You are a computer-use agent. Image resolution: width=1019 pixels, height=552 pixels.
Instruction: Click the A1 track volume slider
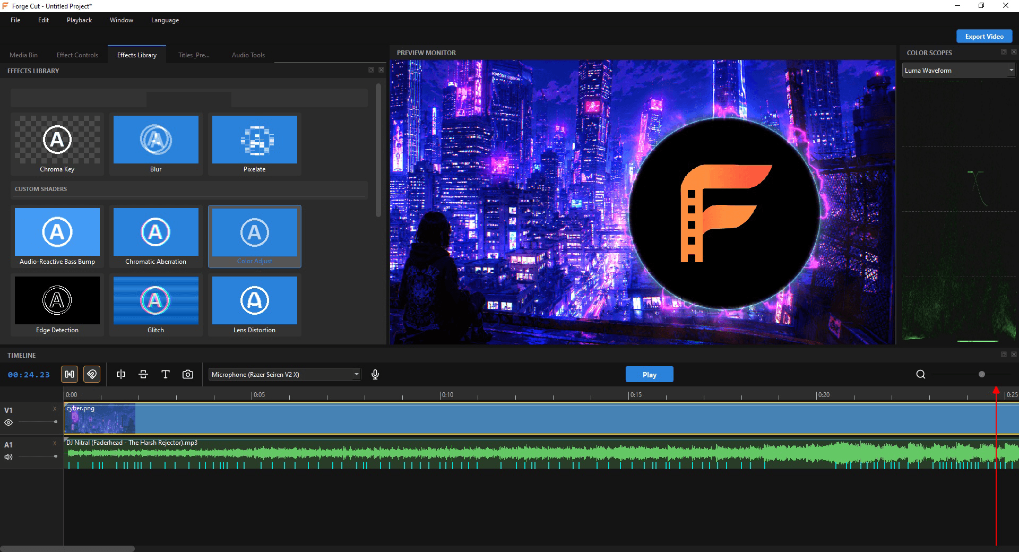tap(37, 456)
